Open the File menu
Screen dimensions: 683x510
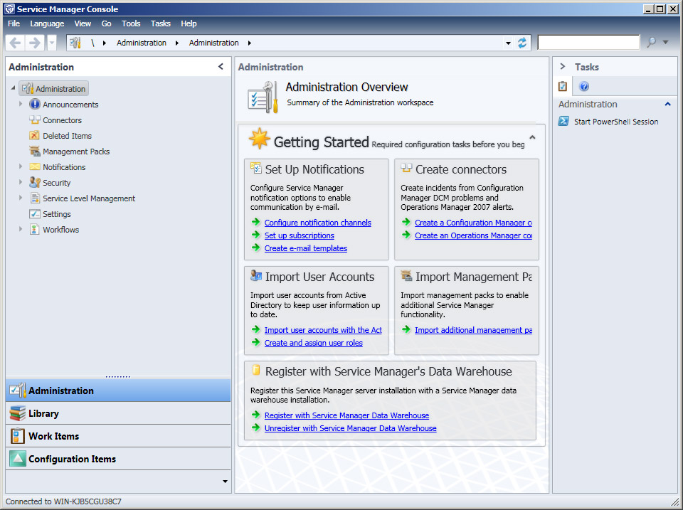pos(14,23)
